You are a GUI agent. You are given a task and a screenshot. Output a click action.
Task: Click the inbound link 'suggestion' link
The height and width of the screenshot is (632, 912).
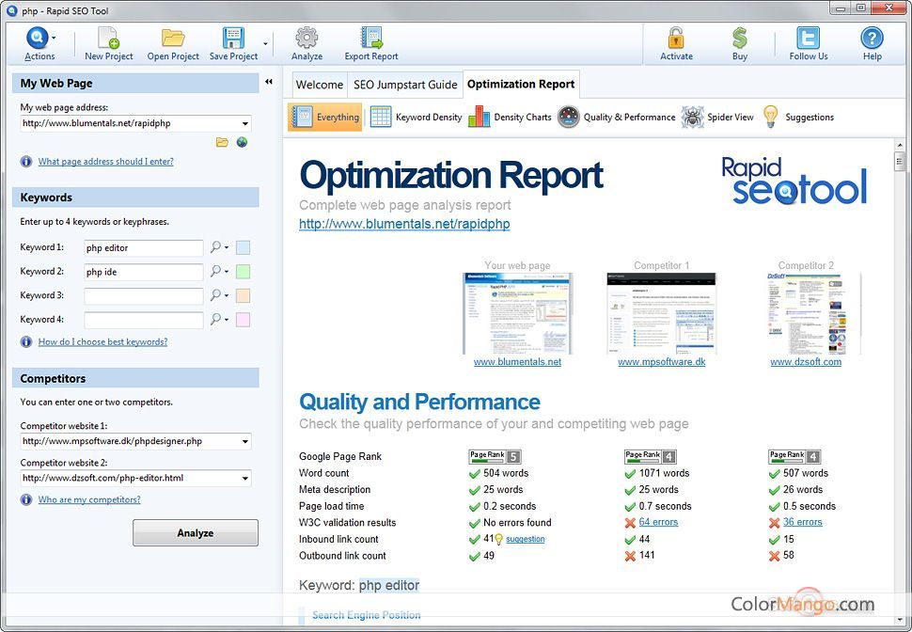[526, 539]
